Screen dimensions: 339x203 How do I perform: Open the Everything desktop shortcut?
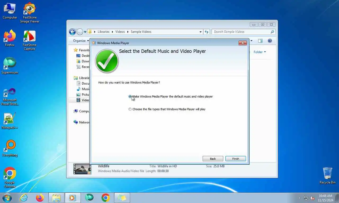(x=10, y=149)
